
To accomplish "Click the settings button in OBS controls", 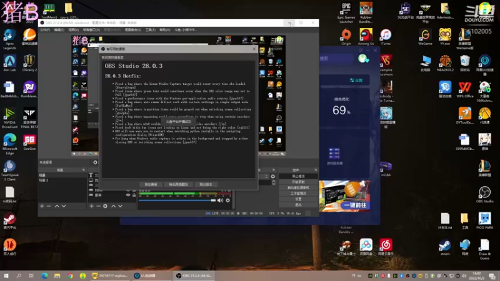I will click(x=298, y=199).
